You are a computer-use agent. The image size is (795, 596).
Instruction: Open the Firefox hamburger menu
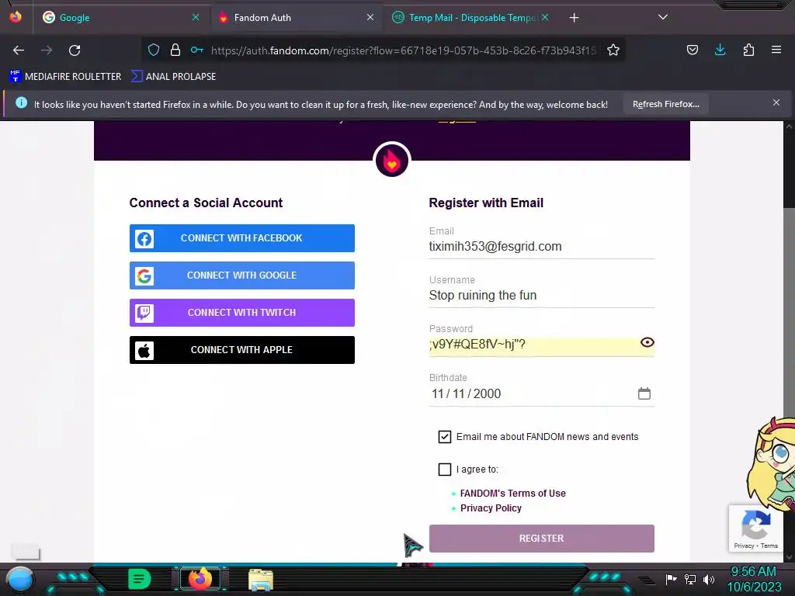(776, 50)
